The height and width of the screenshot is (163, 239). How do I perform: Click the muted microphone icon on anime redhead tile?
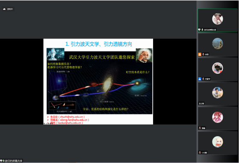(x=200, y=128)
